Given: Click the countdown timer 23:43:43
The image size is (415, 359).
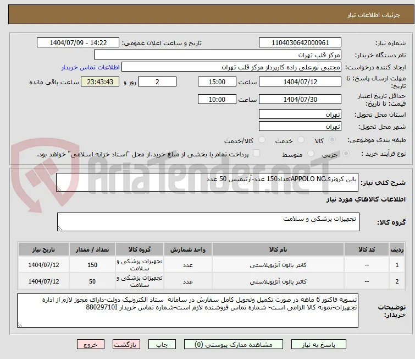Looking at the screenshot, I should tap(100, 81).
